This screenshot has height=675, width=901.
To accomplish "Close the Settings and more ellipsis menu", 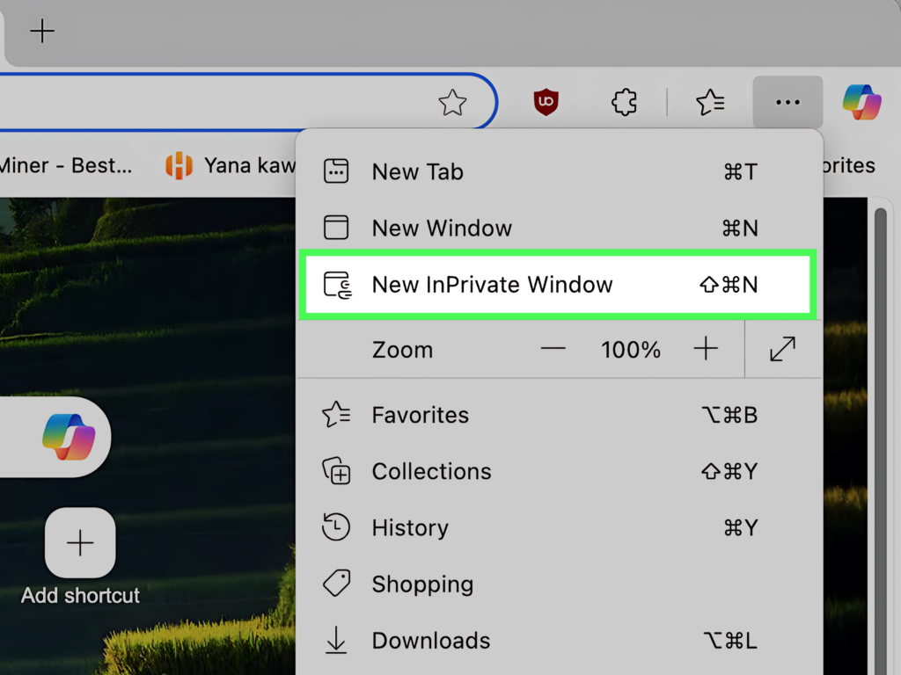I will coord(787,103).
